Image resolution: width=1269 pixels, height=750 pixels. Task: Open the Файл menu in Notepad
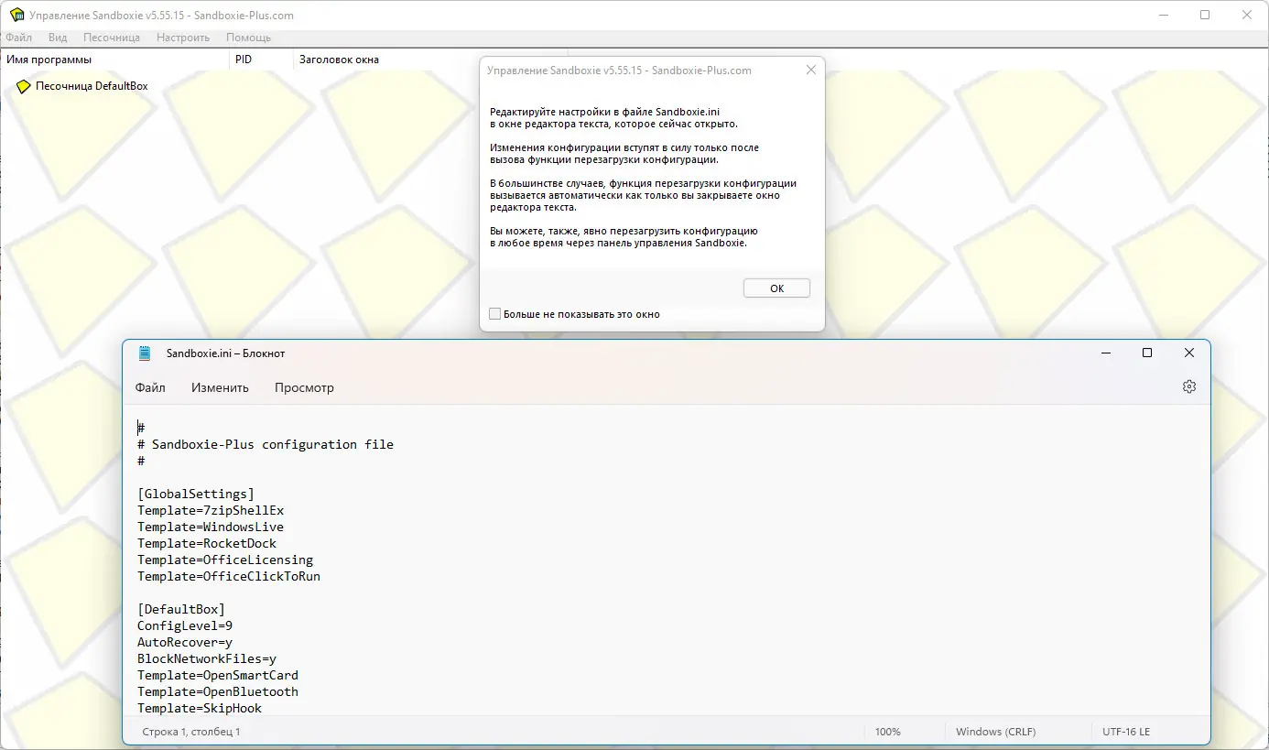pos(150,387)
